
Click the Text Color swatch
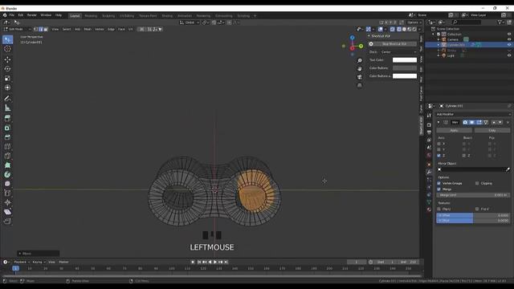click(405, 60)
